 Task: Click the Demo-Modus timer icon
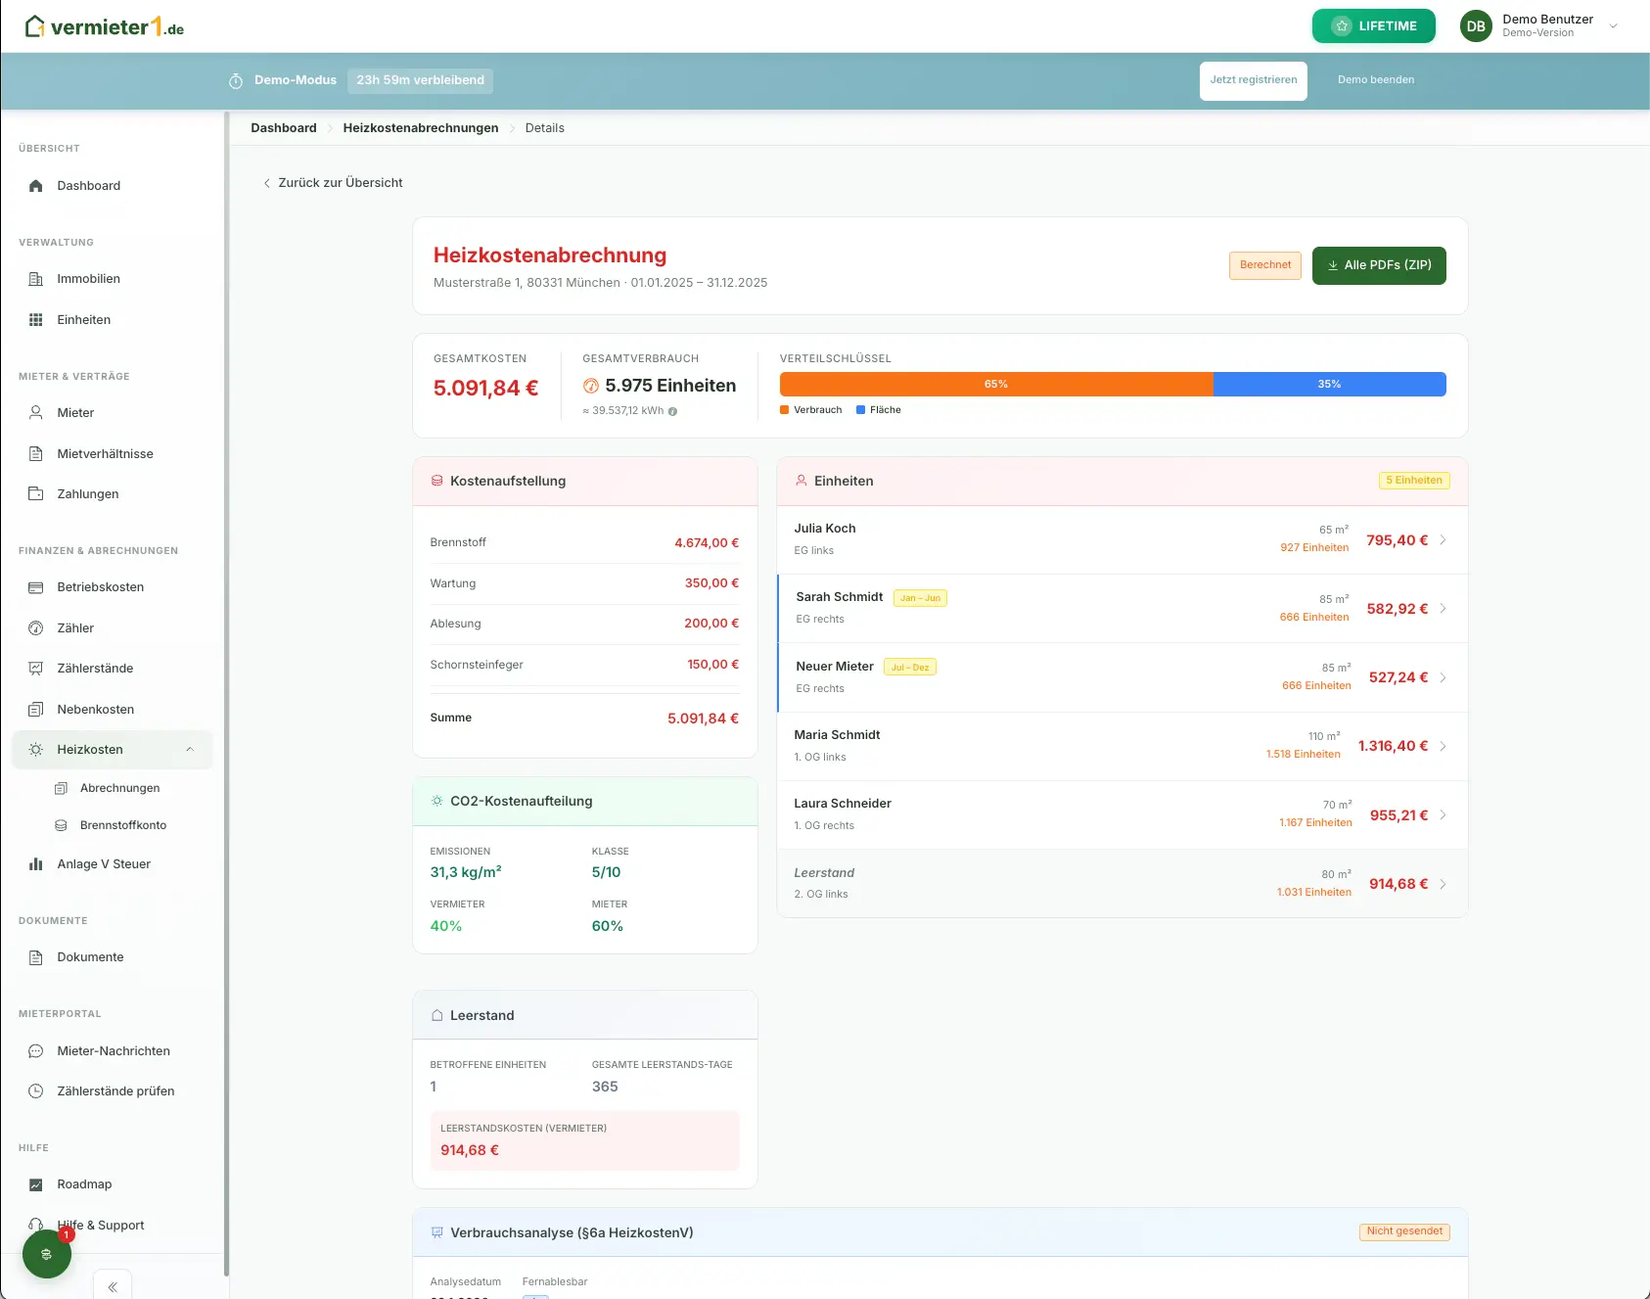236,80
